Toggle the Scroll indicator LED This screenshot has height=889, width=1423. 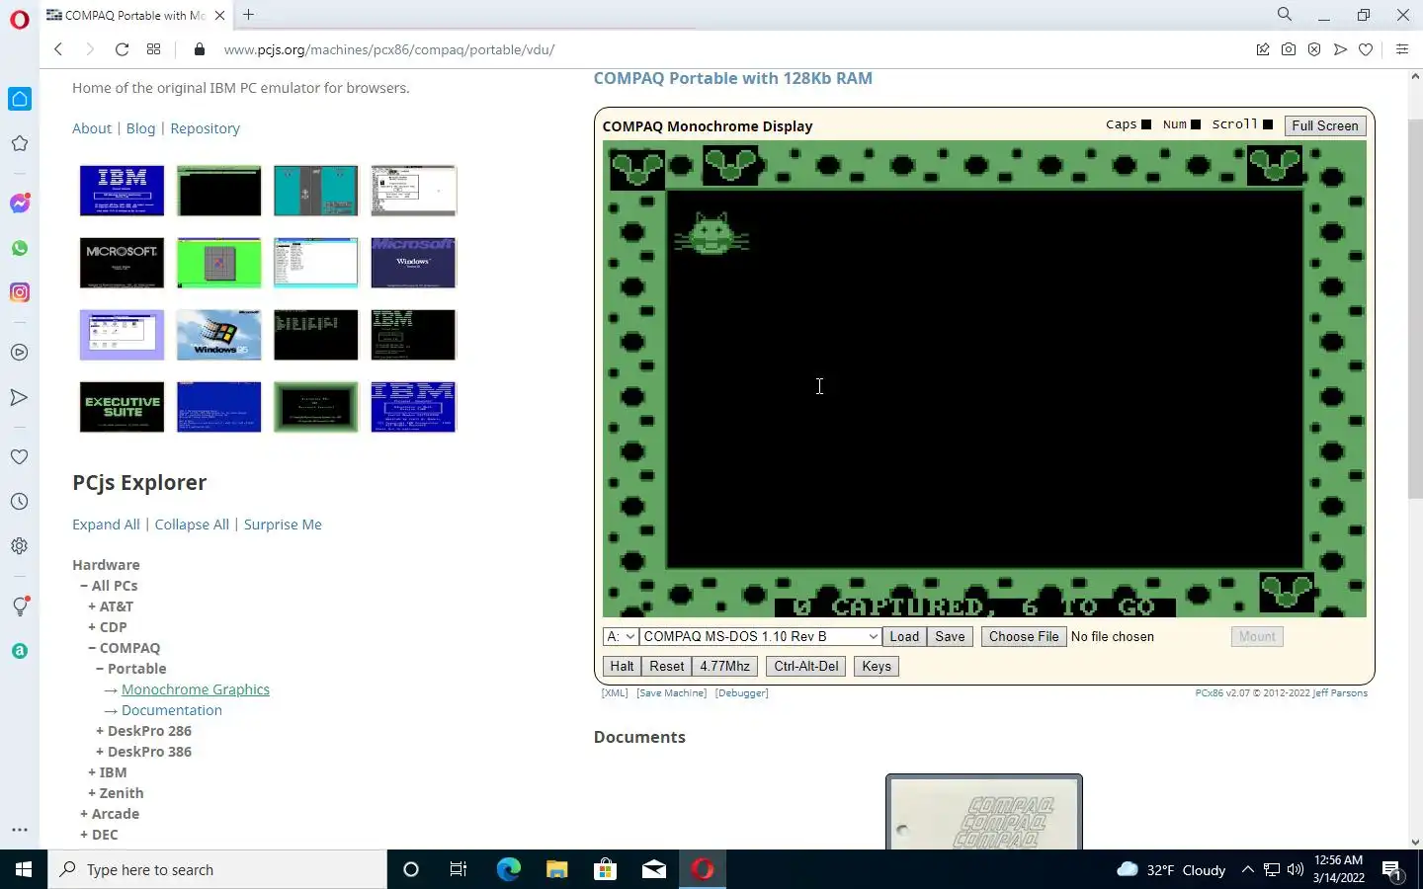[1268, 124]
